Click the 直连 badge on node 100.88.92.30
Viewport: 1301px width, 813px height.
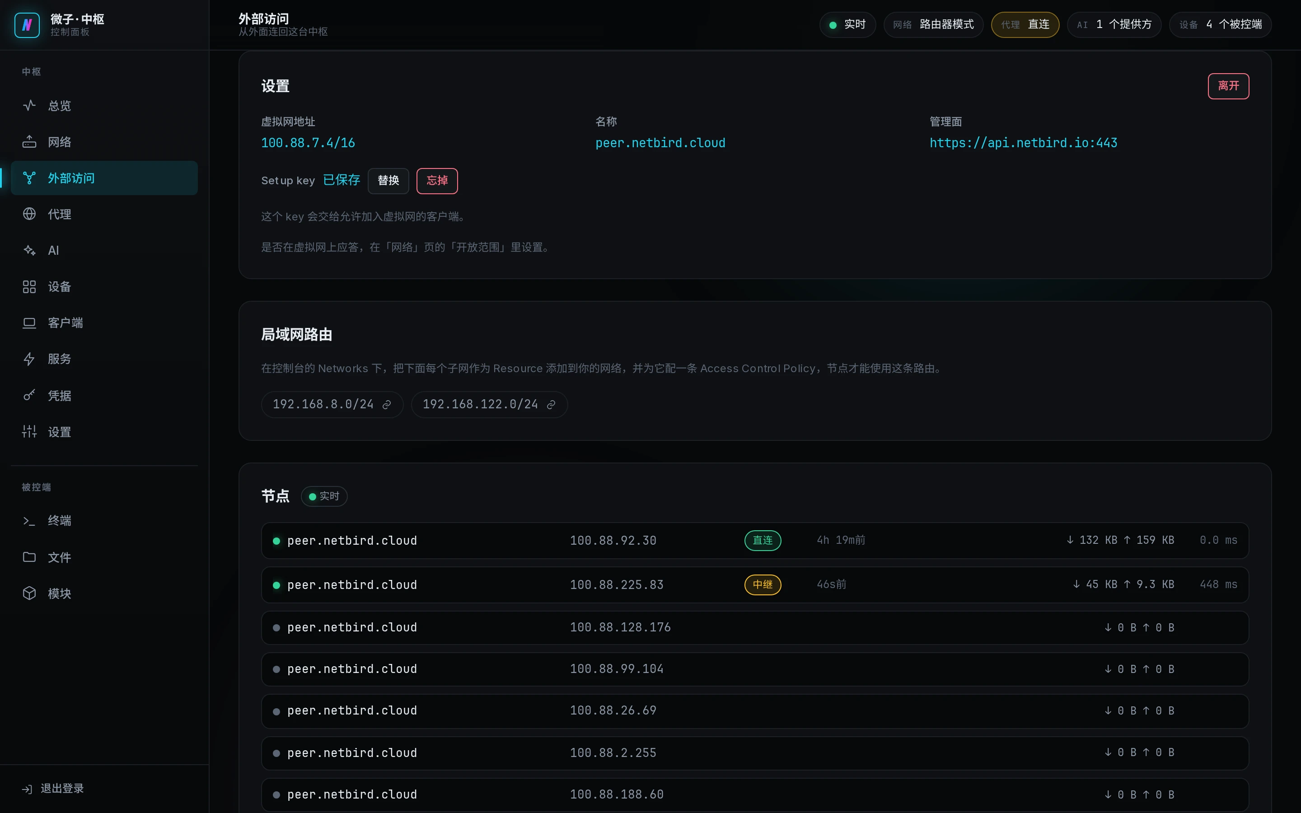tap(763, 540)
